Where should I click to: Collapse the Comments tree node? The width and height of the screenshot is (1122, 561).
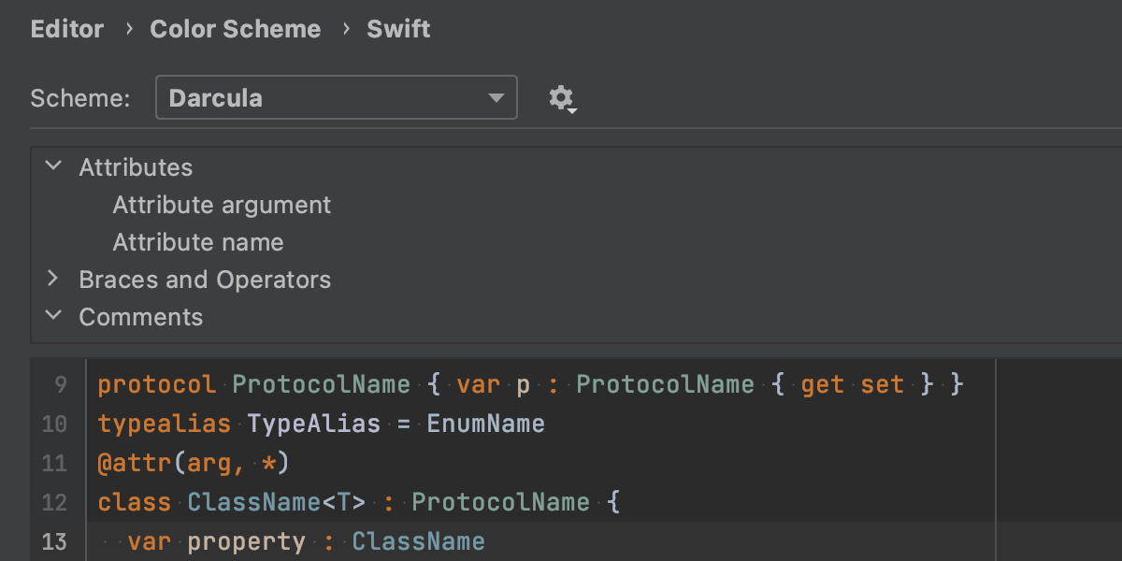coord(54,316)
